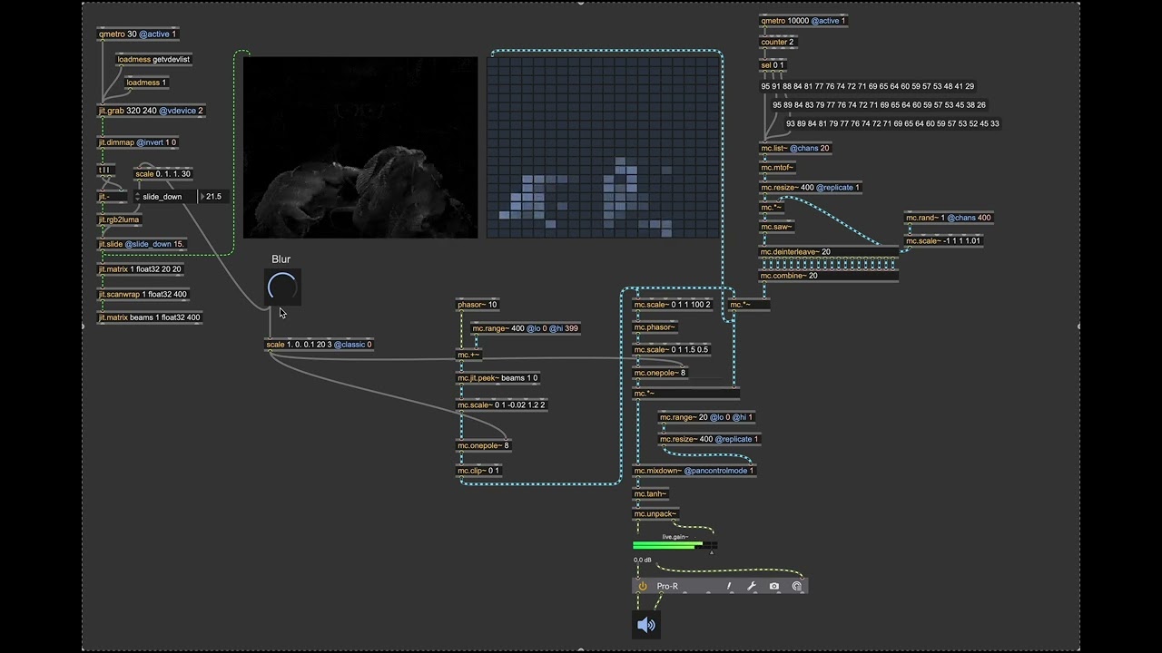Screen dimensions: 1162x653
Task: Select the jit.matrix 1 float32 20 20 object
Action: tap(140, 269)
